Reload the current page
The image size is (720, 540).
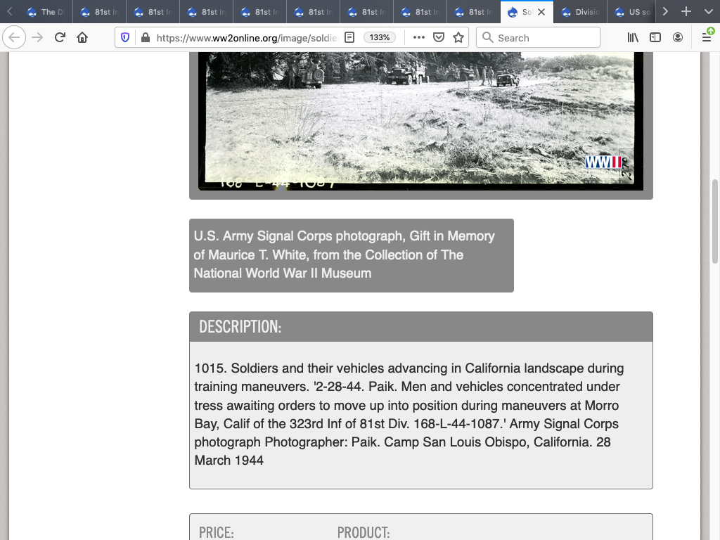(60, 38)
